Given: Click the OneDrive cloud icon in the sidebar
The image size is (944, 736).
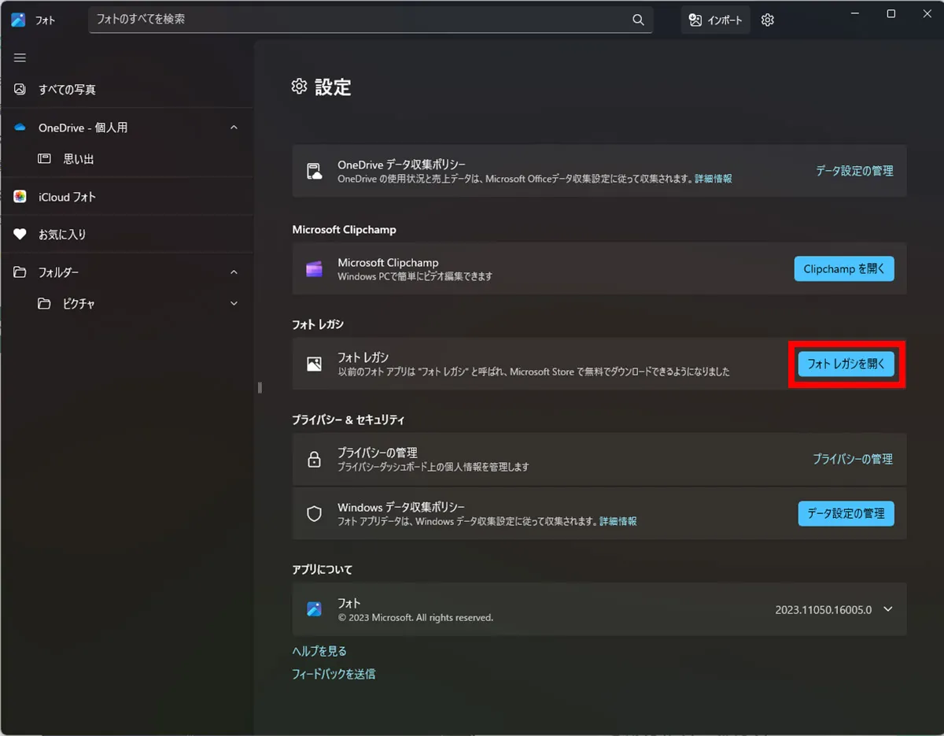Looking at the screenshot, I should [19, 127].
